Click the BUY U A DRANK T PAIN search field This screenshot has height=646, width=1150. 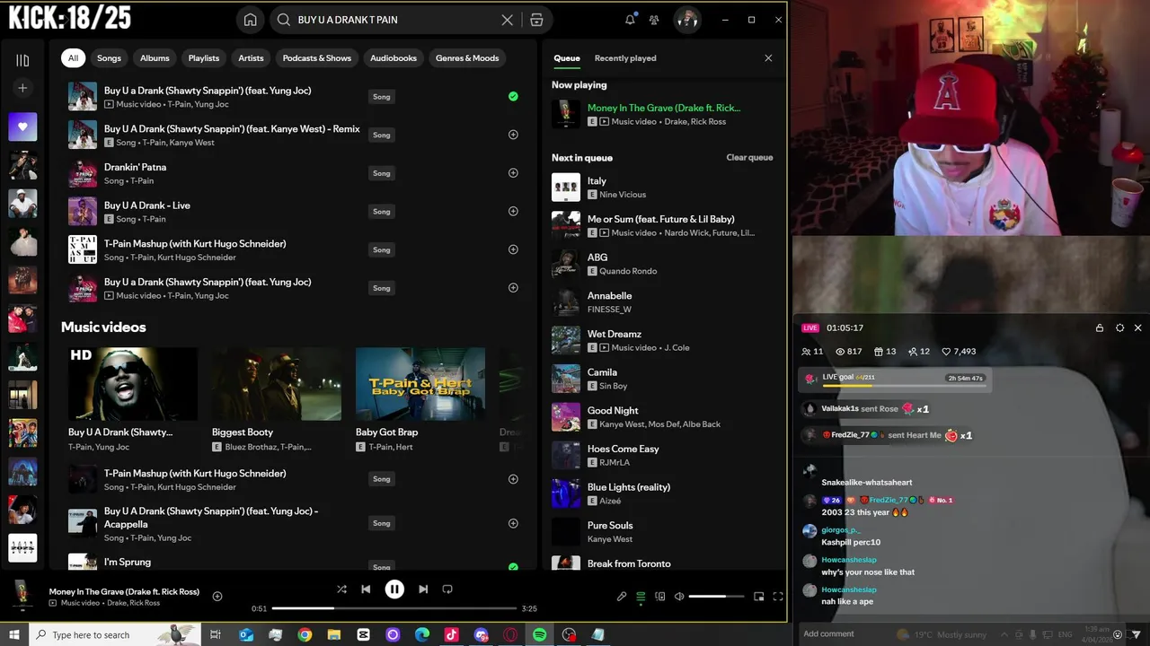pyautogui.click(x=395, y=20)
